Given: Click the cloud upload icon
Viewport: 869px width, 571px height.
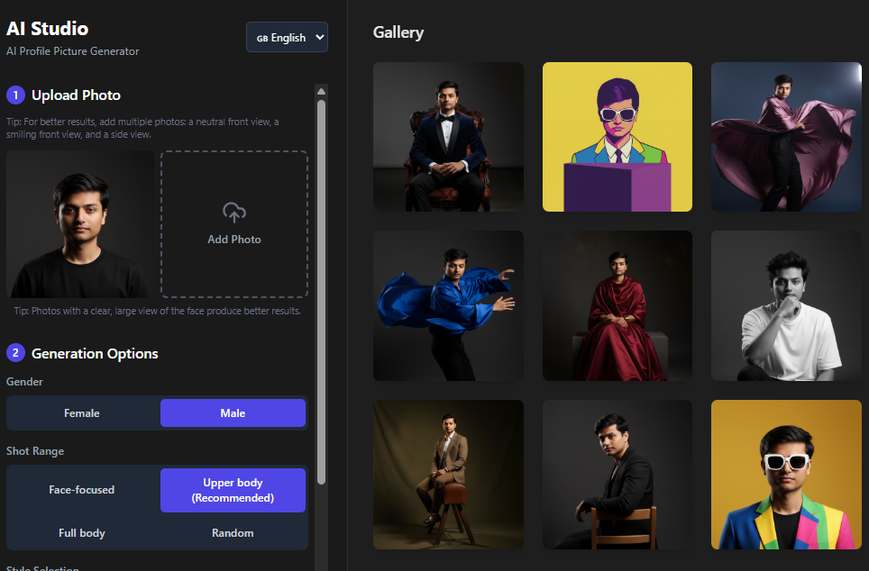Looking at the screenshot, I should 234,213.
